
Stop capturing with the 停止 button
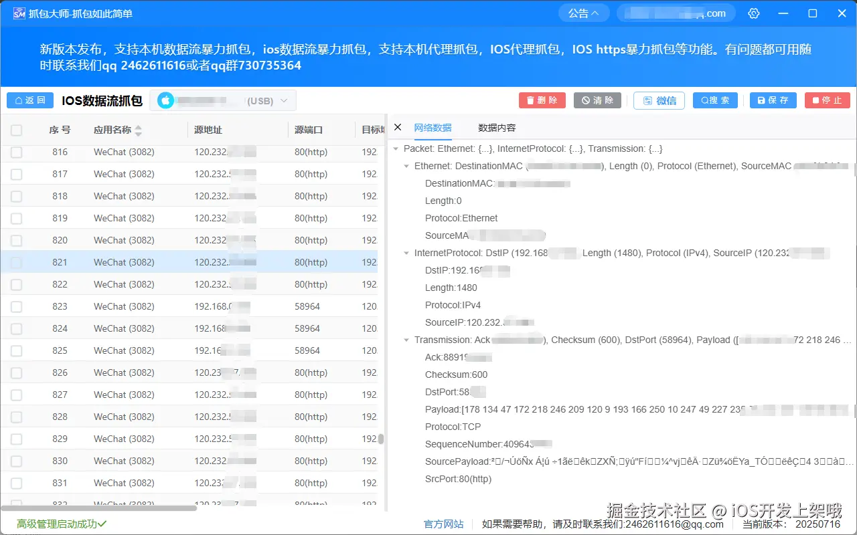(827, 100)
